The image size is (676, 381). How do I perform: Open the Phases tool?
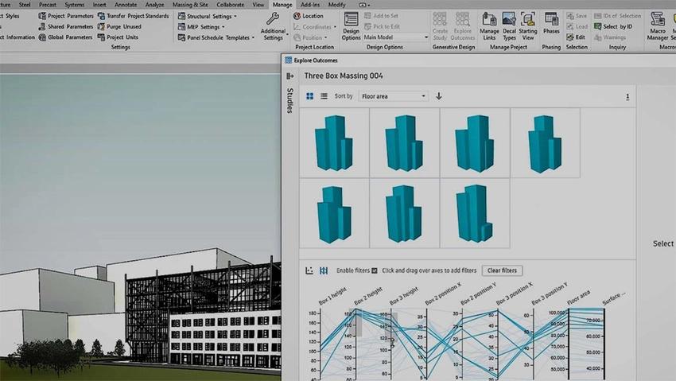click(551, 25)
